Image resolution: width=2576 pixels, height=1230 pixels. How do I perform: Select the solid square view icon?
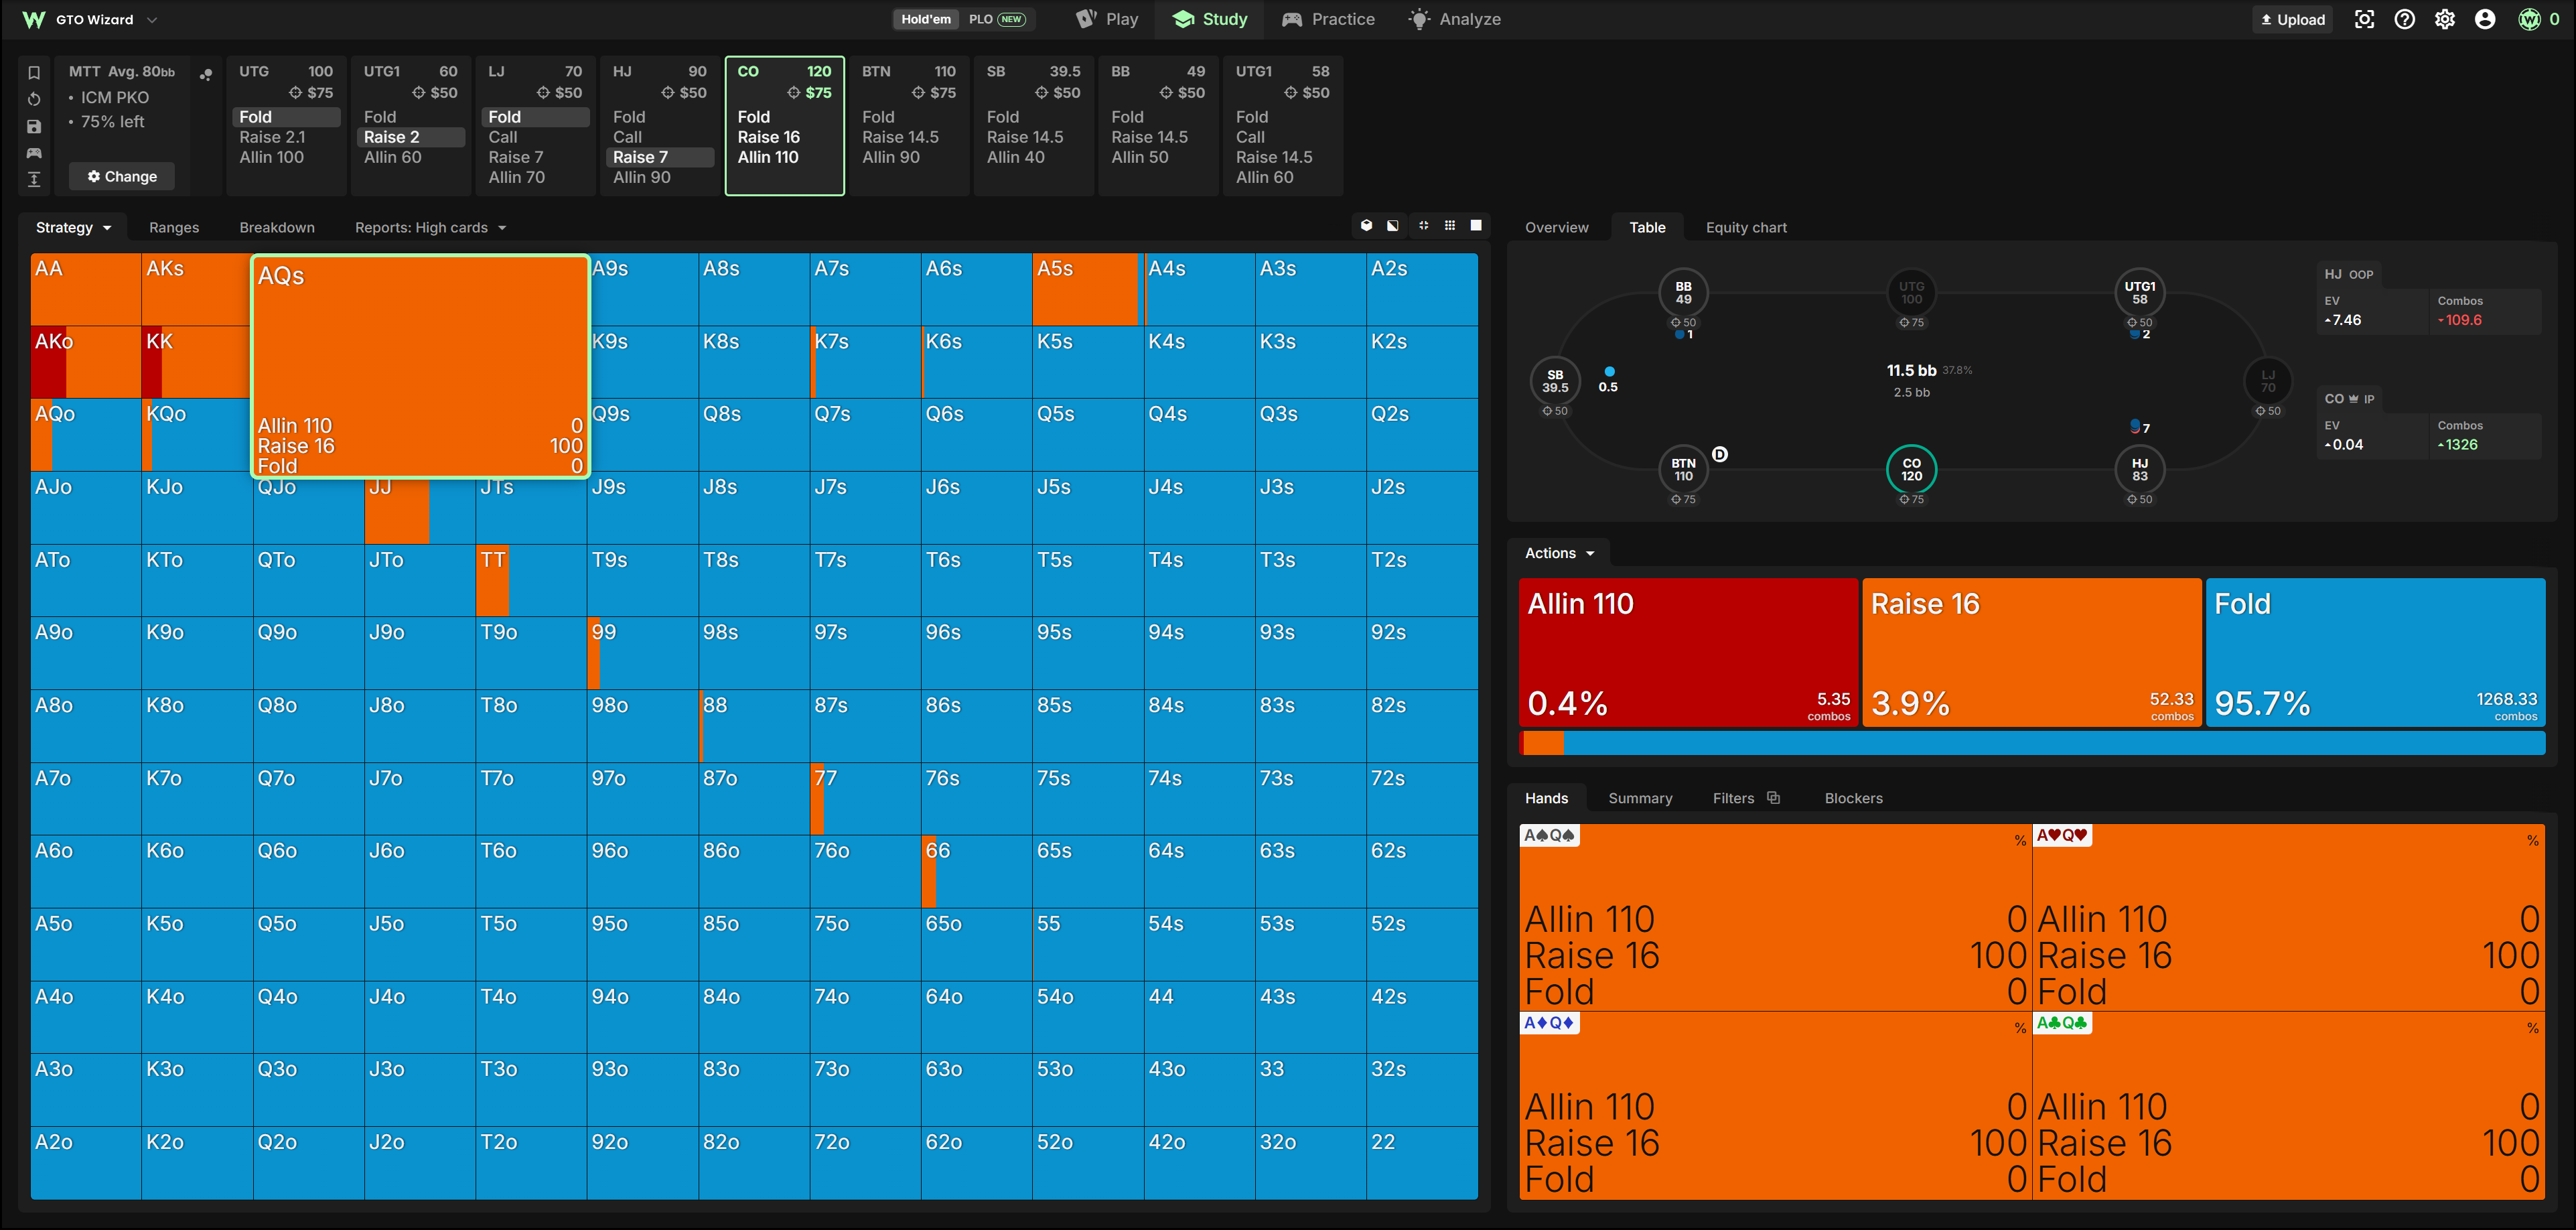1476,226
